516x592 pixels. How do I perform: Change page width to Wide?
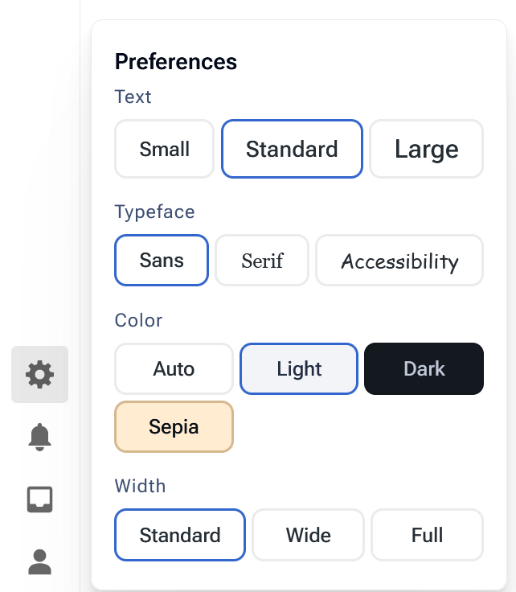pyautogui.click(x=309, y=535)
